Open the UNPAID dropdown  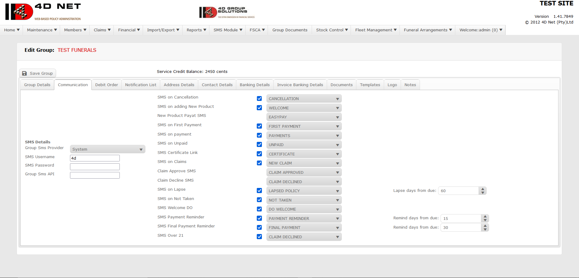(x=304, y=145)
